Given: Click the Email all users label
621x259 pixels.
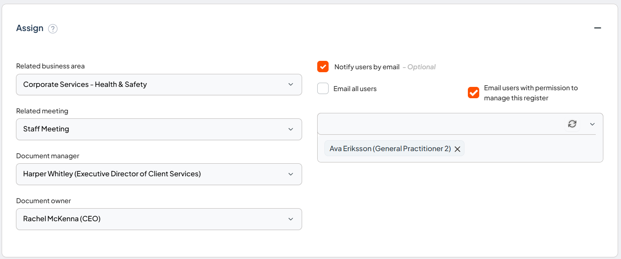Looking at the screenshot, I should 355,89.
